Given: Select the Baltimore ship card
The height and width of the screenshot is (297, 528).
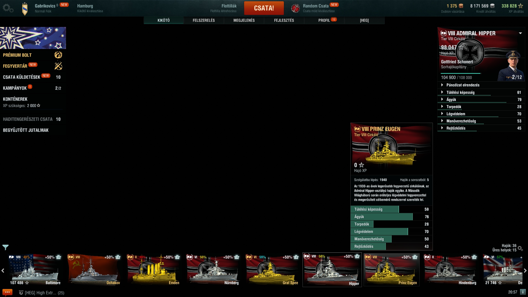Looking at the screenshot, I should [35, 269].
